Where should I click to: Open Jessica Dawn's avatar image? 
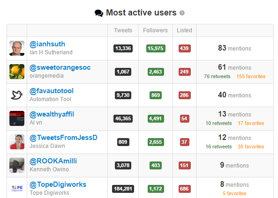17,142
